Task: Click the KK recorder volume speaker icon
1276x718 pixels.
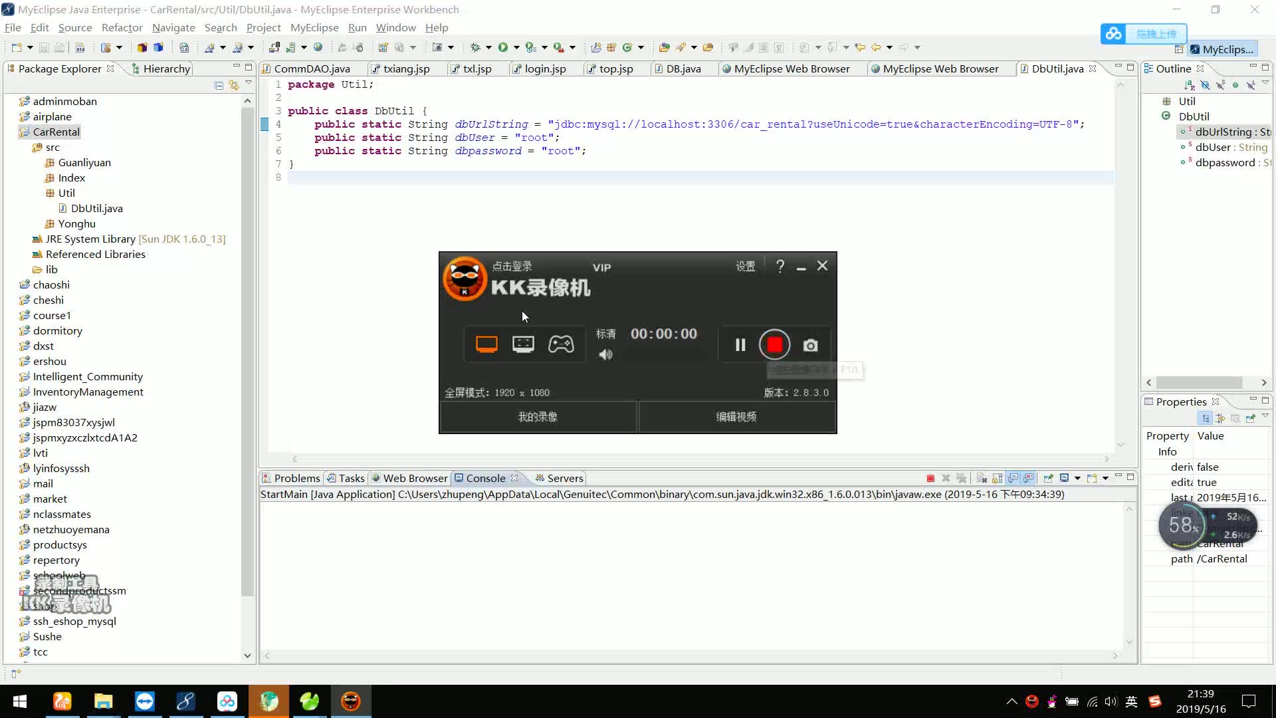Action: [605, 355]
